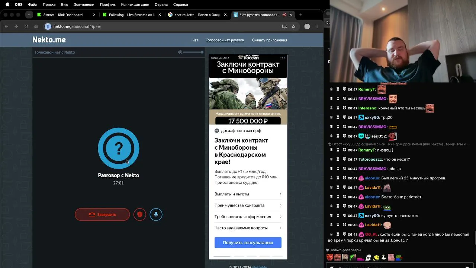Delete Interesno's message with trash icon
Viewport: 476px width, 268px height.
click(x=331, y=108)
